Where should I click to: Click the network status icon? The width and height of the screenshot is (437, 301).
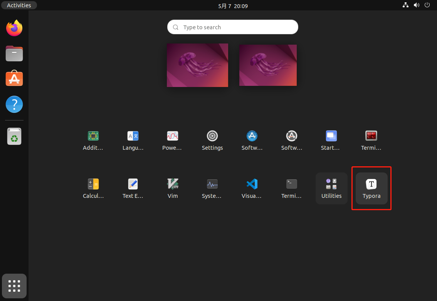coord(405,5)
